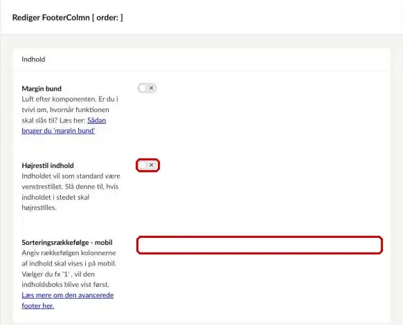Click the "footer her." link text
Image resolution: width=403 pixels, height=325 pixels.
pyautogui.click(x=38, y=306)
